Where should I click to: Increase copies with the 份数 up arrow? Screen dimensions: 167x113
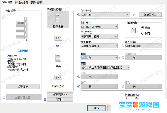pyautogui.click(x=136, y=98)
